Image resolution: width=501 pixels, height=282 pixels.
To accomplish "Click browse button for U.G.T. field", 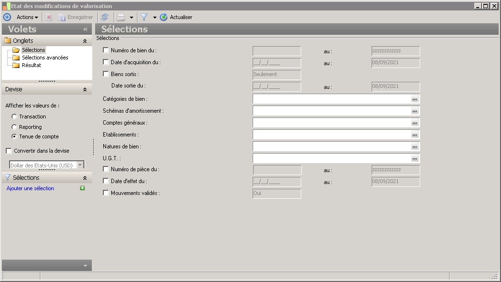I will [415, 158].
